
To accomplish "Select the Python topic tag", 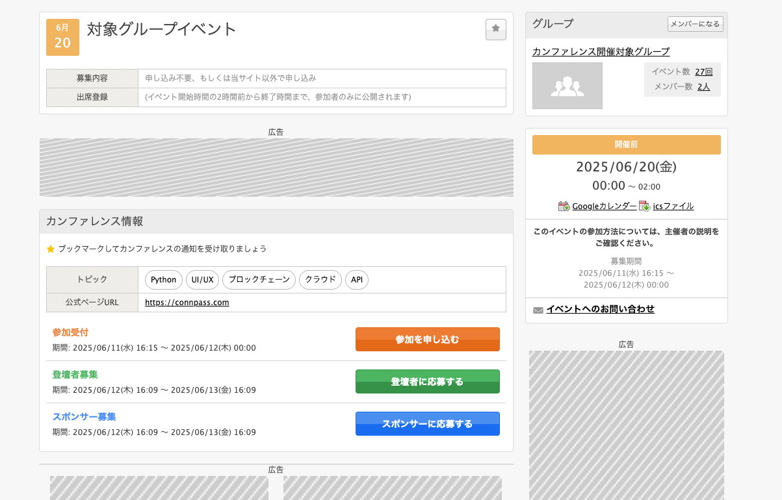I will click(163, 280).
